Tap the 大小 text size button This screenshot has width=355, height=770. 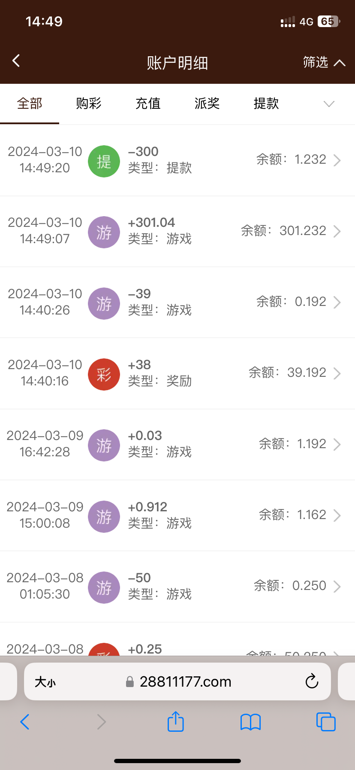(45, 682)
